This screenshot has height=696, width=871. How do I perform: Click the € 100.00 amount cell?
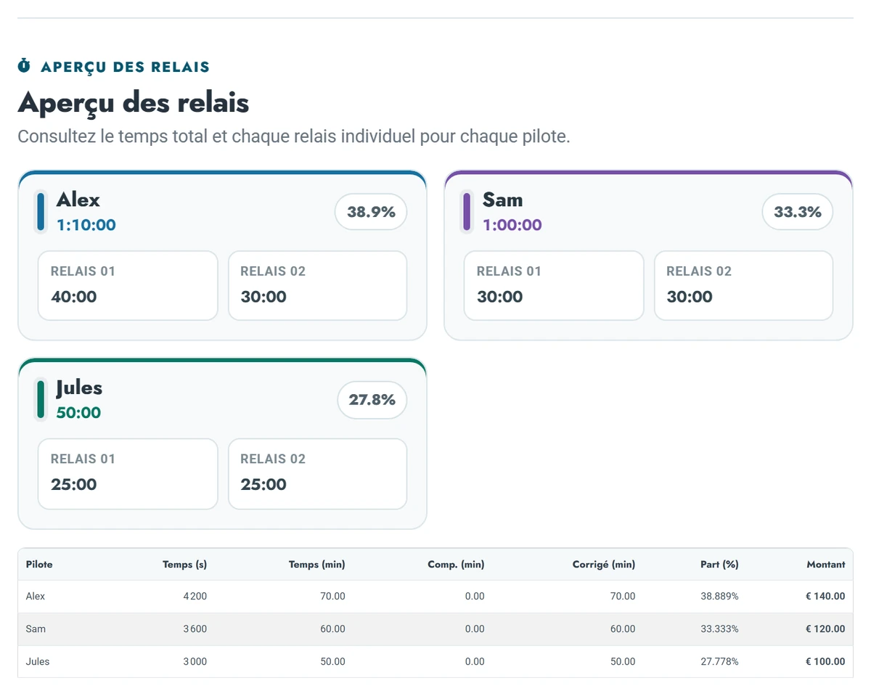coord(825,662)
